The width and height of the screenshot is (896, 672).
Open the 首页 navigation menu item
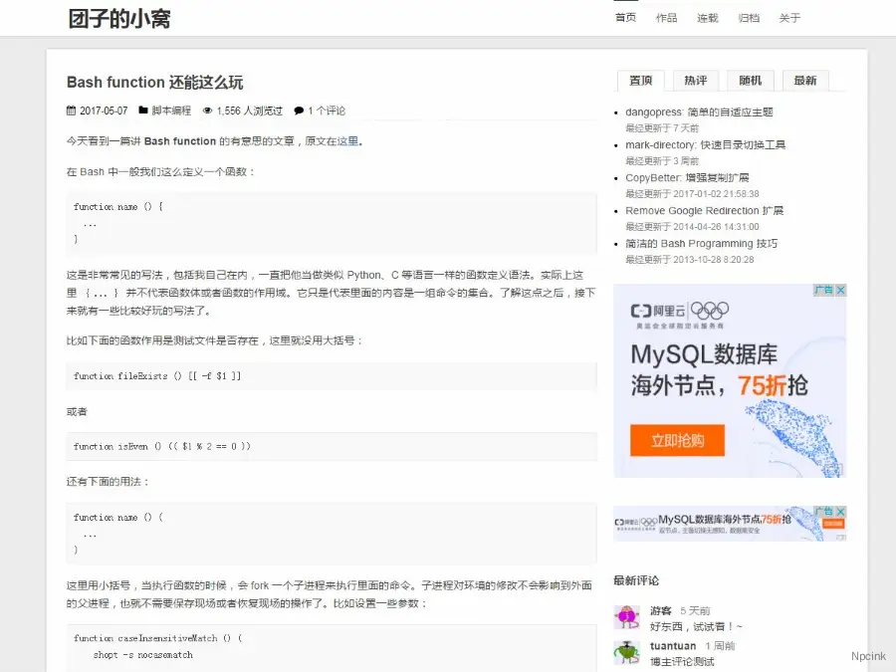point(625,18)
